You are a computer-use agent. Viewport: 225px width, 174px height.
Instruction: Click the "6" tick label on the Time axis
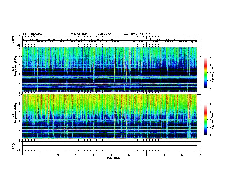pos(129,155)
